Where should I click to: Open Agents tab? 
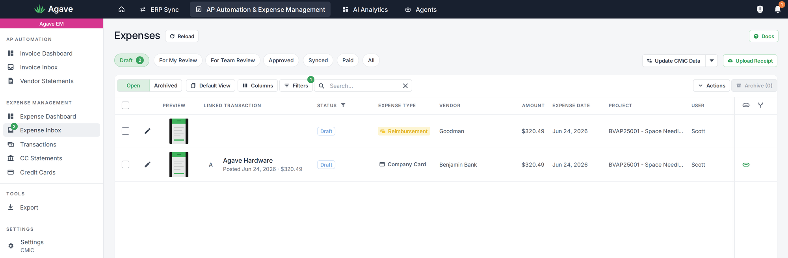click(421, 9)
